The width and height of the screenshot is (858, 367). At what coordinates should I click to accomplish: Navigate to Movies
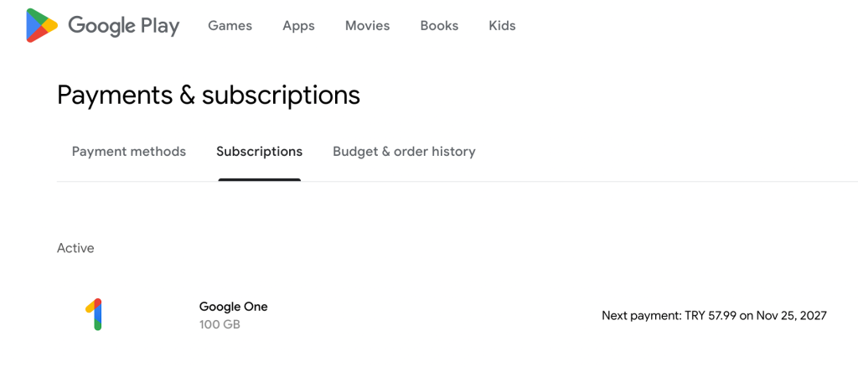coord(367,25)
